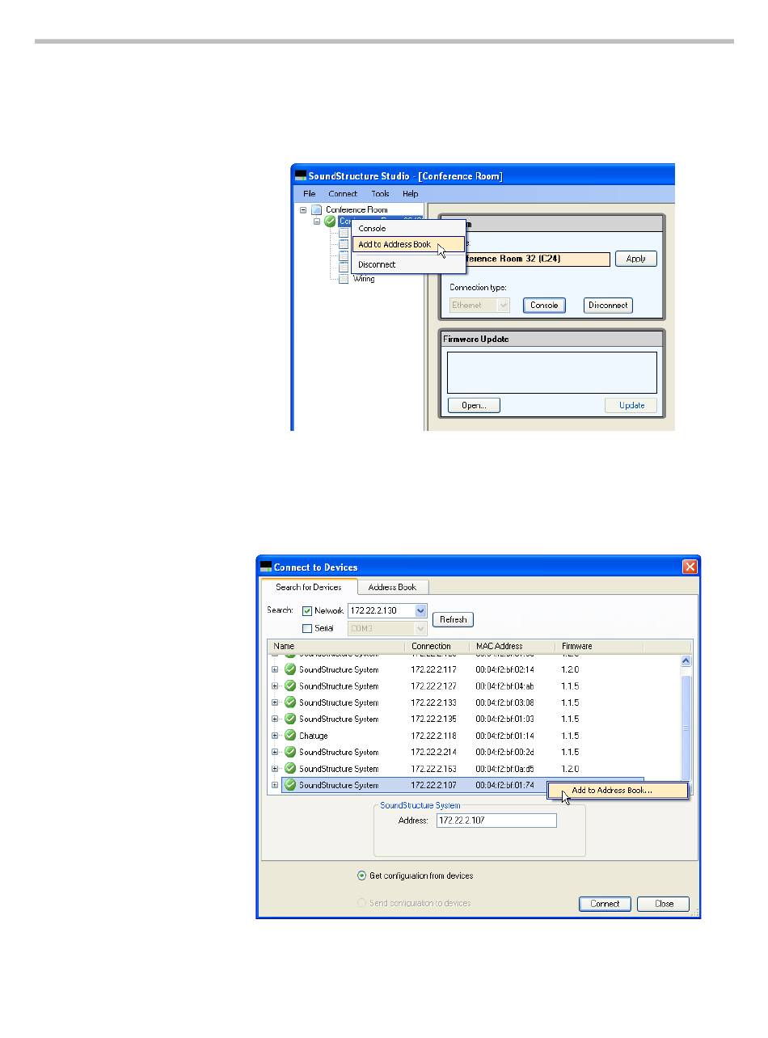Expand the device row at 172.22.2.133
Screen dimensions: 768x1038
275,703
